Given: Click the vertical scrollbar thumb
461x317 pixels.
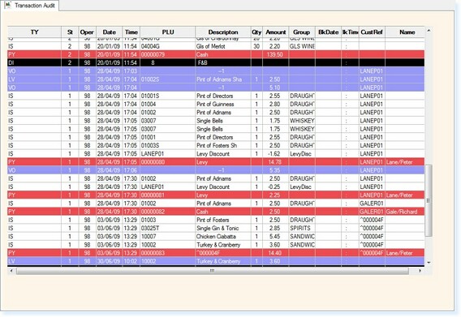Looking at the screenshot, I should [x=429, y=200].
